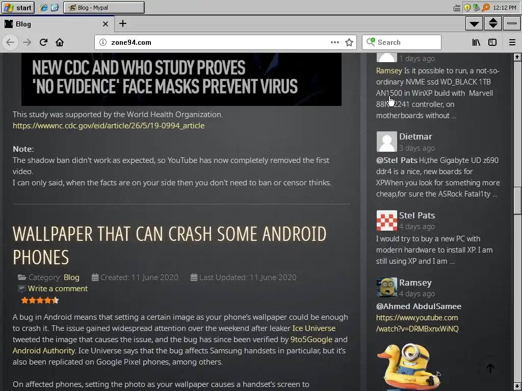Click '4 days ago' under Stel Pats
Viewport: 522px width, 391px height.
pos(417,227)
